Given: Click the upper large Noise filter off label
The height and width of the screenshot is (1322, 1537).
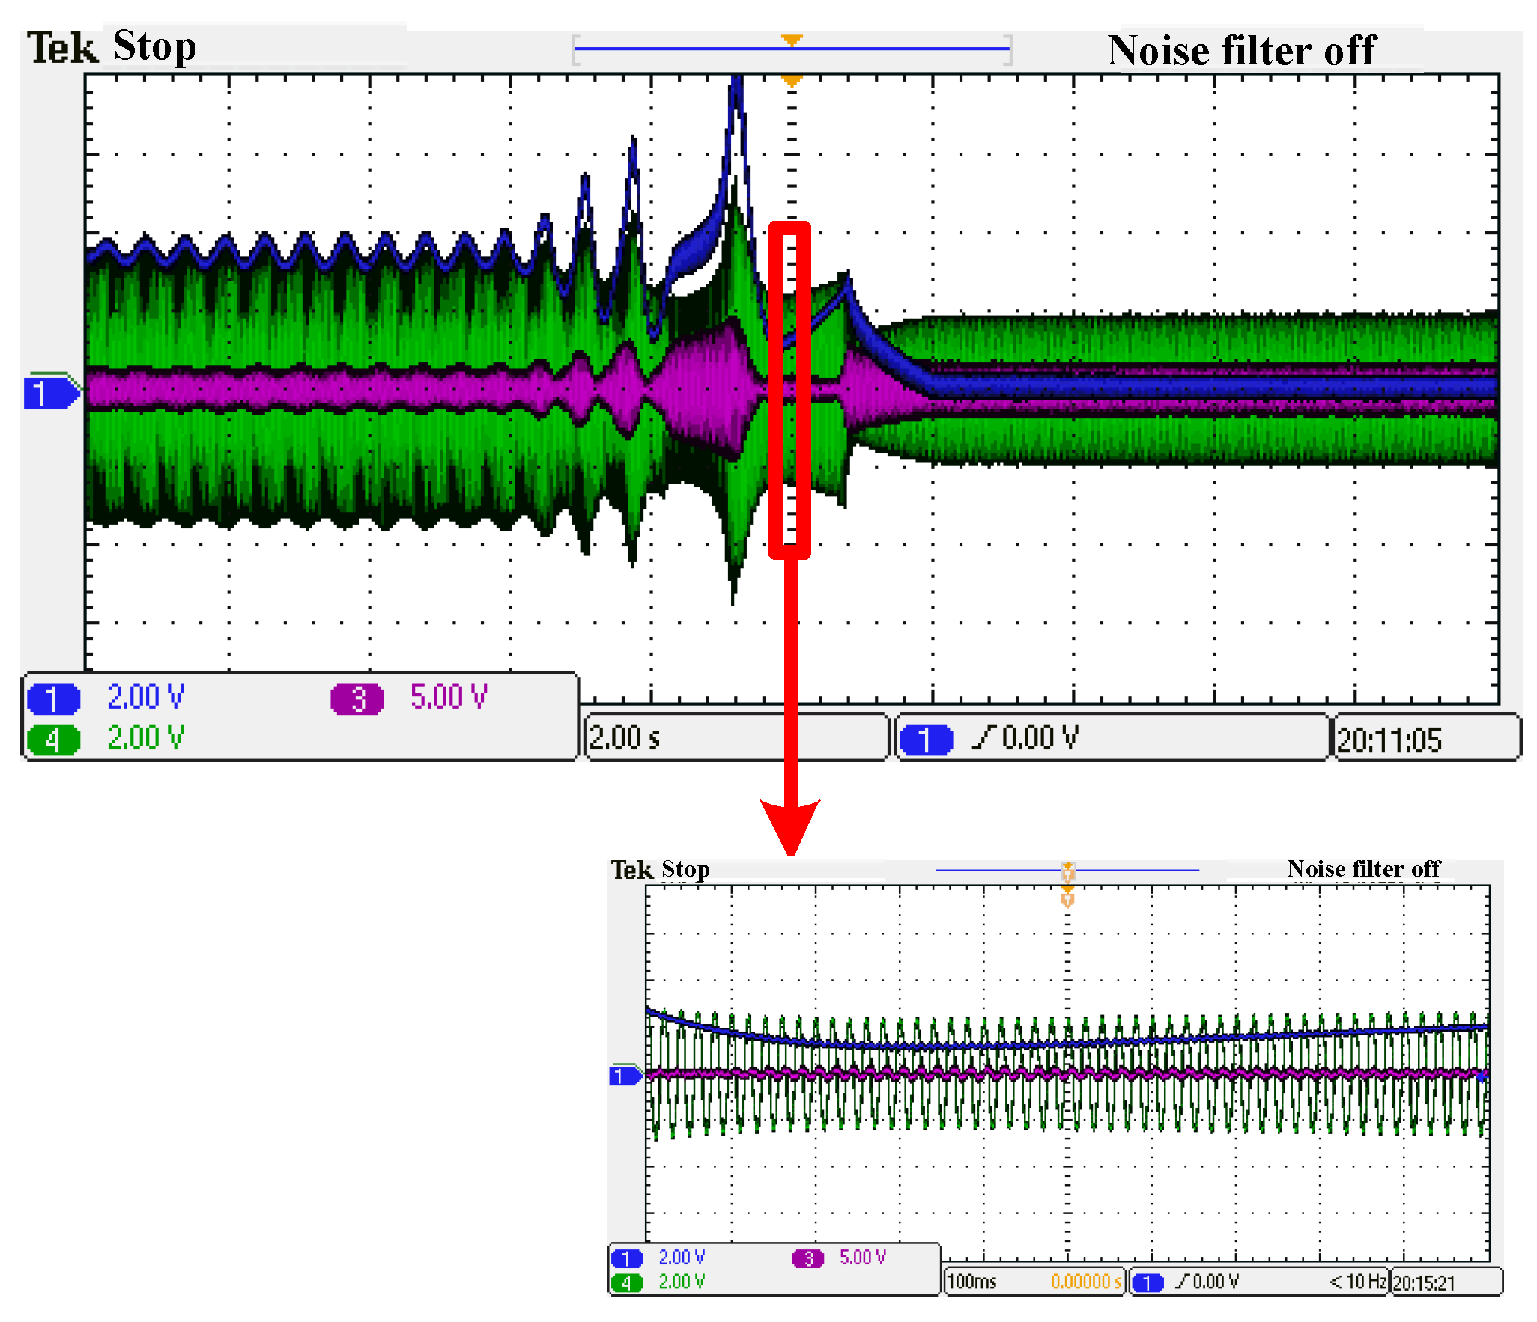Looking at the screenshot, I should tap(1241, 51).
